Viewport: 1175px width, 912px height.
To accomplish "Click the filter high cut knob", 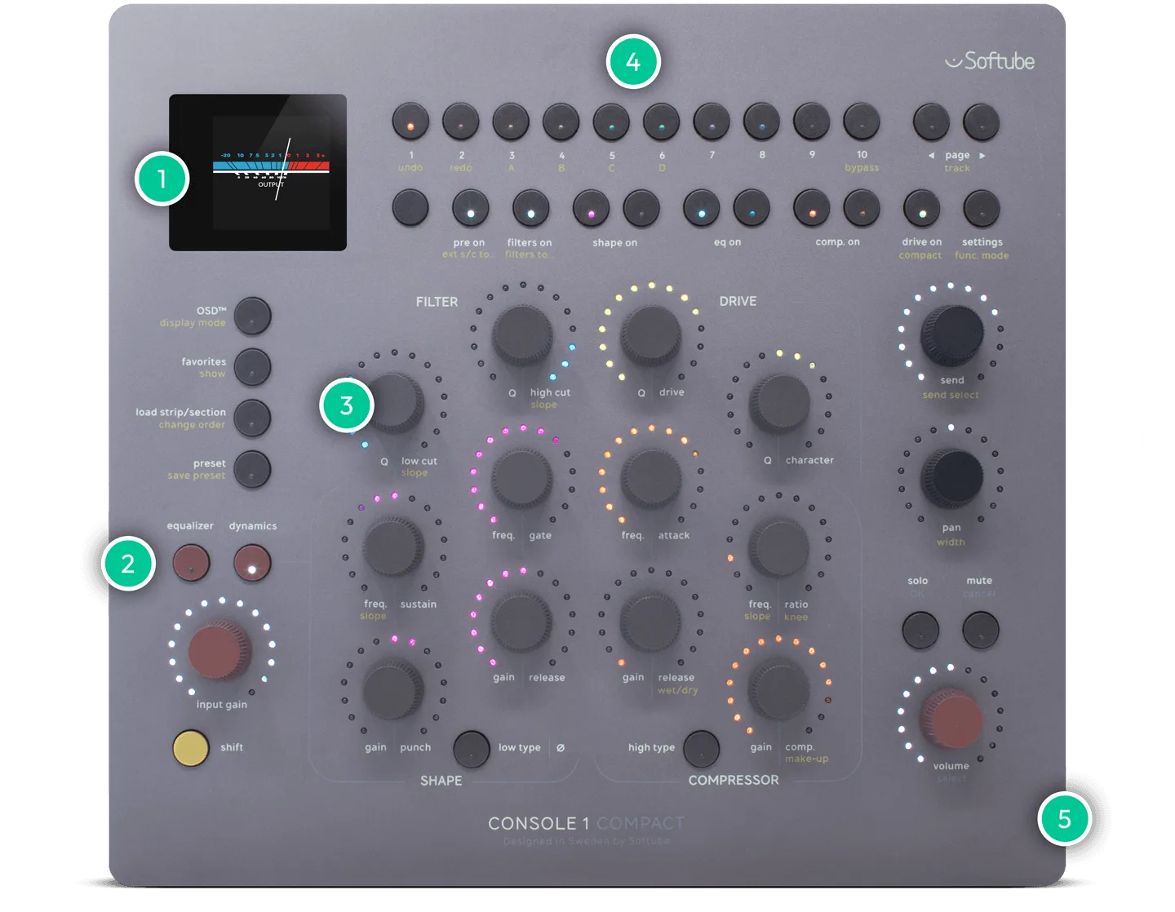I will click(x=522, y=334).
